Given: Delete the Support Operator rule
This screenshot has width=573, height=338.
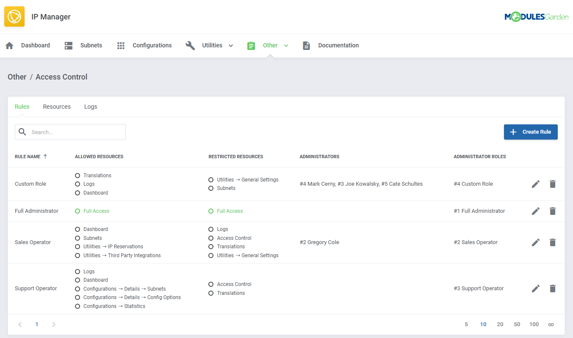Looking at the screenshot, I should pyautogui.click(x=553, y=289).
